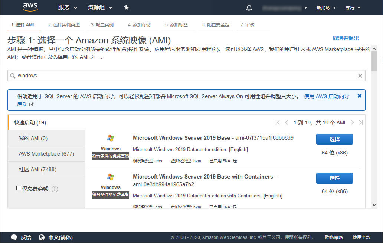The height and width of the screenshot is (243, 383).
Task: Dismiss the SQL Server launch wizard banner
Action: tap(360, 96)
